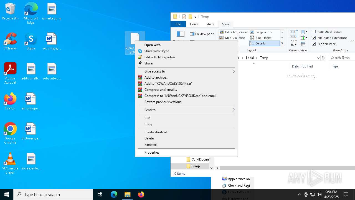Screen dimensions: 355x200
Task: Choose Open with from context menu
Action: 186,45
